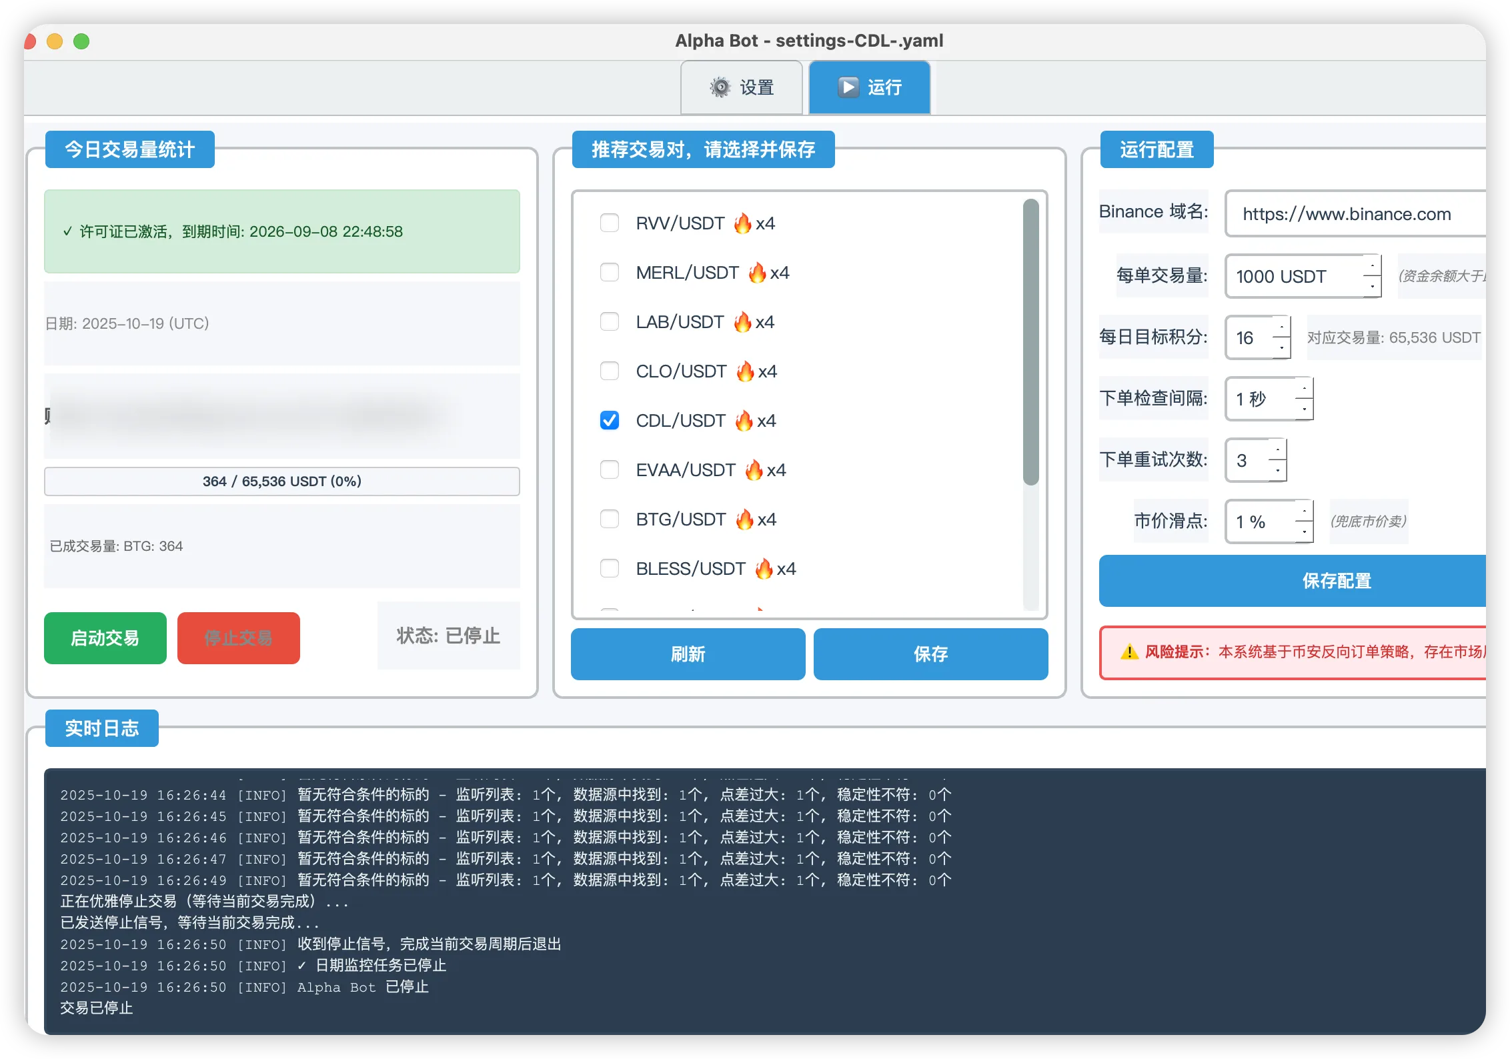The height and width of the screenshot is (1059, 1510).
Task: Decrease the 下单重试次数 stepper value
Action: pyautogui.click(x=1277, y=471)
